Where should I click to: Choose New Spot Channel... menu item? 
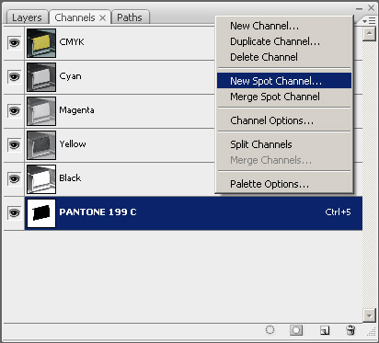pos(284,81)
